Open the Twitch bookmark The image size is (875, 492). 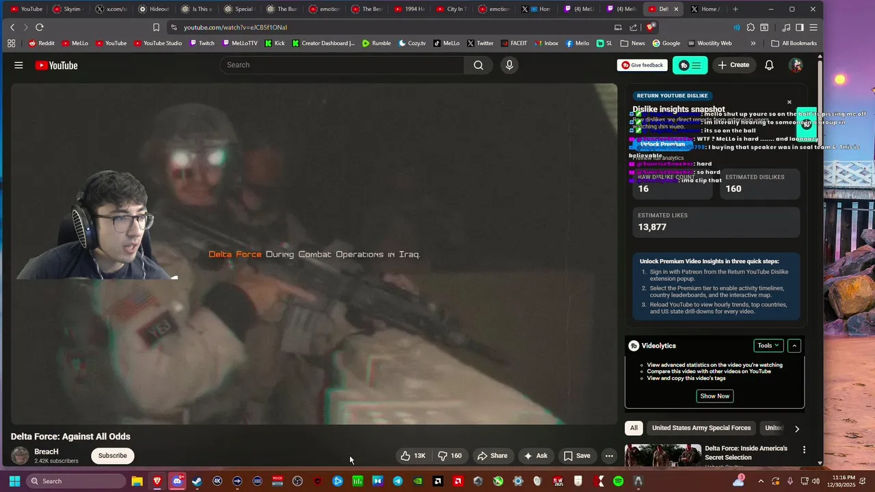tap(202, 43)
